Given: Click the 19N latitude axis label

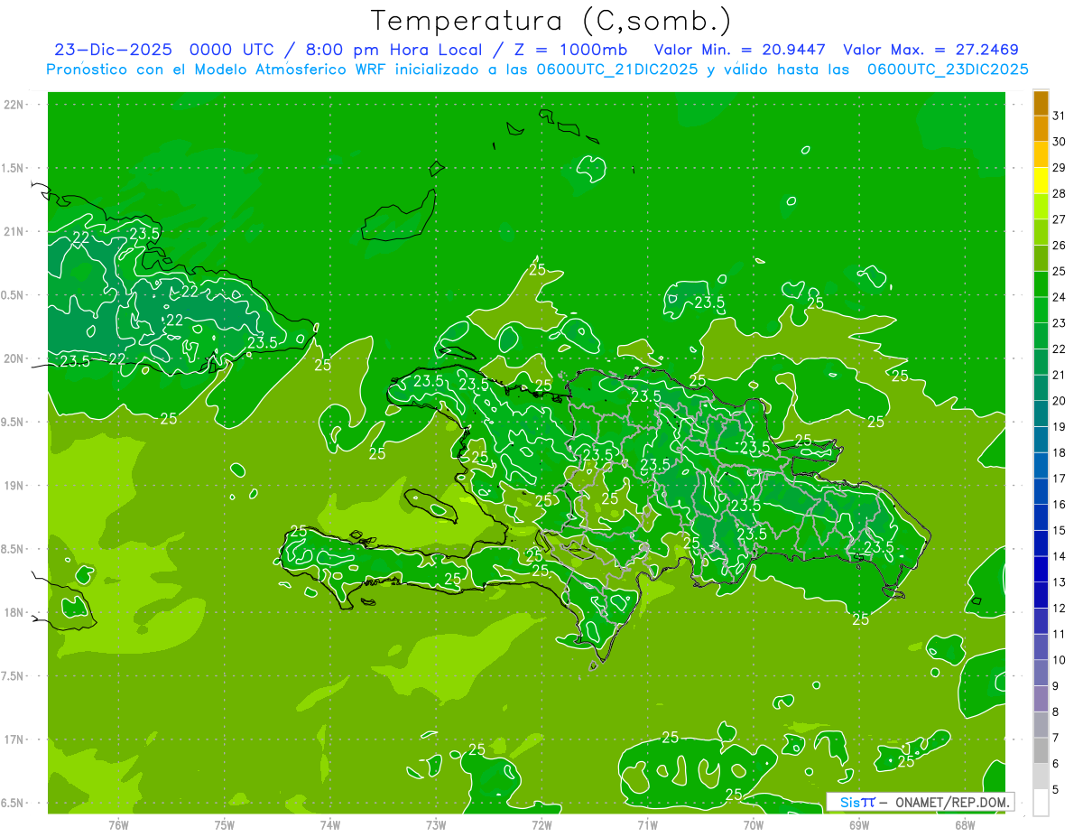Looking at the screenshot, I should pyautogui.click(x=14, y=486).
